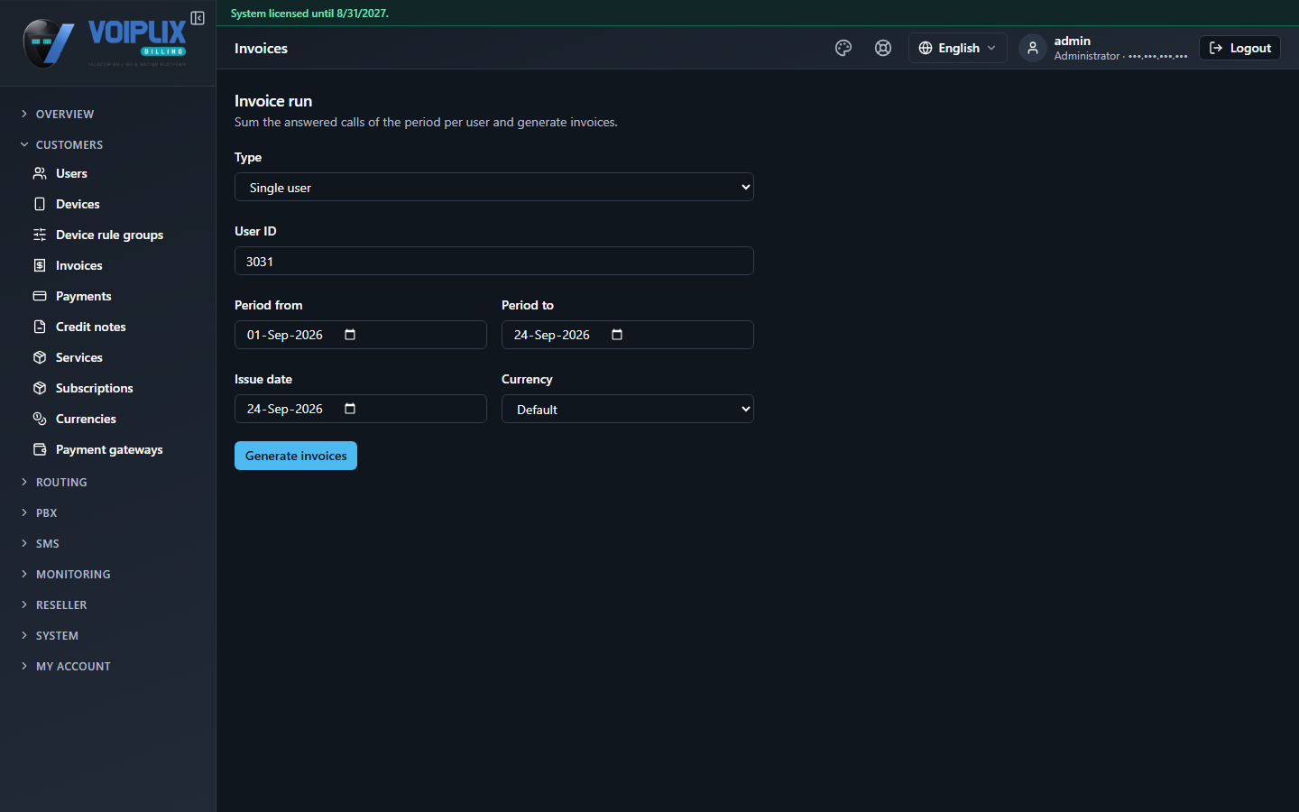The width and height of the screenshot is (1299, 812).
Task: Expand the MY ACCOUNT sidebar section
Action: (x=73, y=667)
